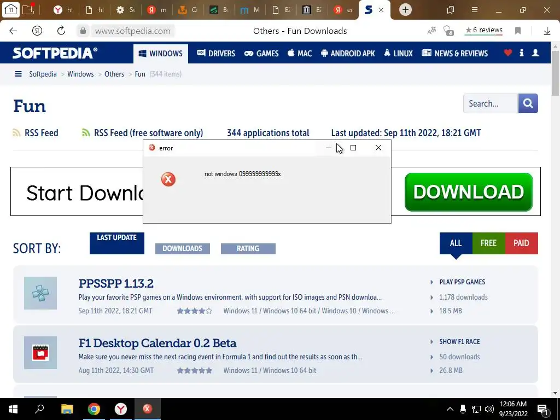Open the browser downloads arrow
This screenshot has width=560, height=420.
coord(547,31)
